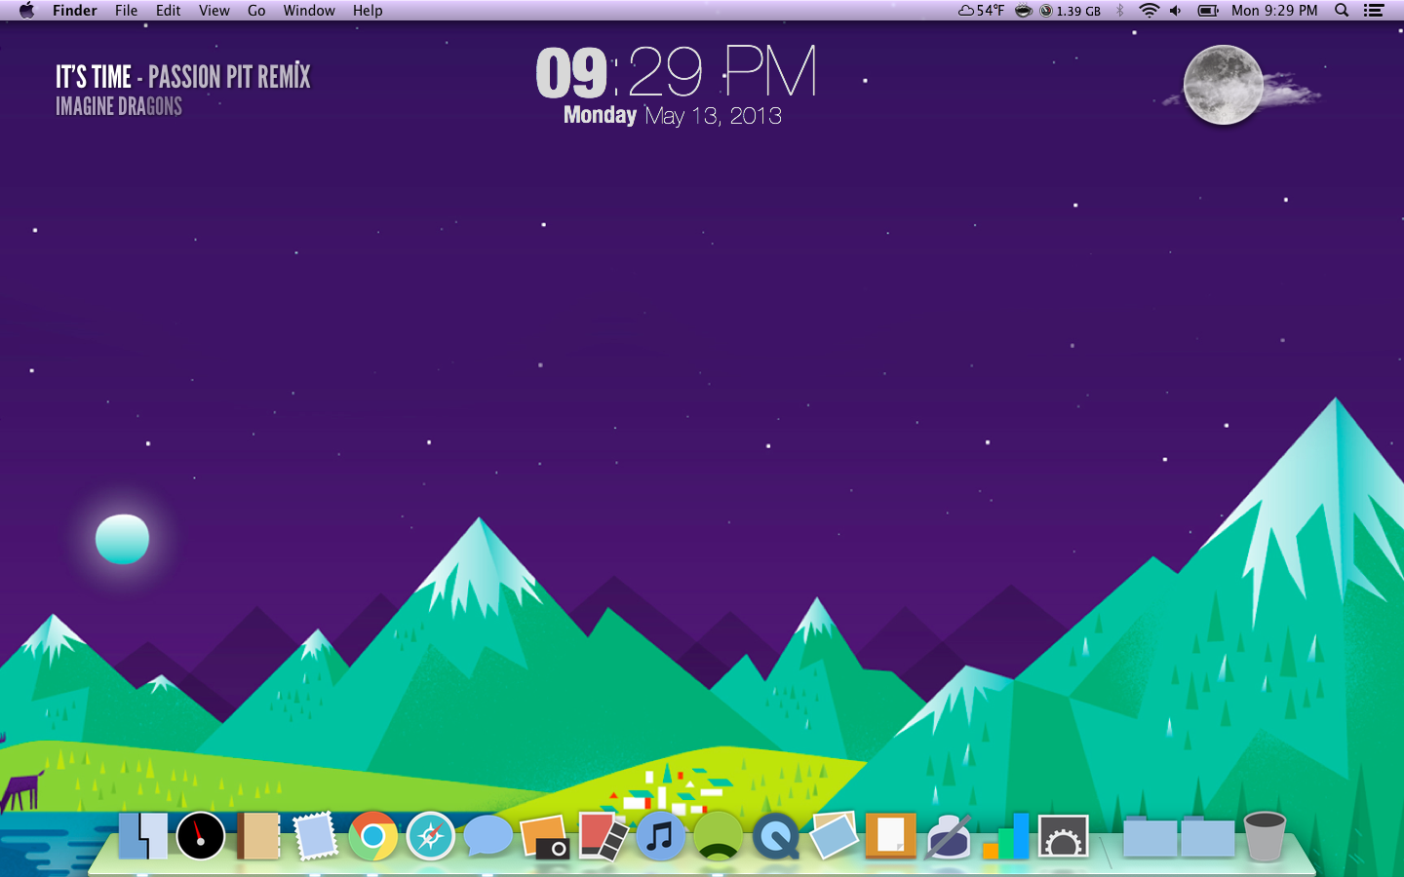Image resolution: width=1404 pixels, height=877 pixels.
Task: Open the Numbers bar chart icon
Action: [x=1006, y=836]
